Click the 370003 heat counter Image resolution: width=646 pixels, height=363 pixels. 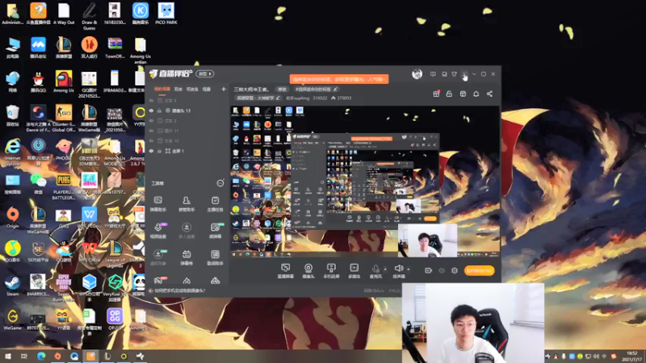pos(341,98)
